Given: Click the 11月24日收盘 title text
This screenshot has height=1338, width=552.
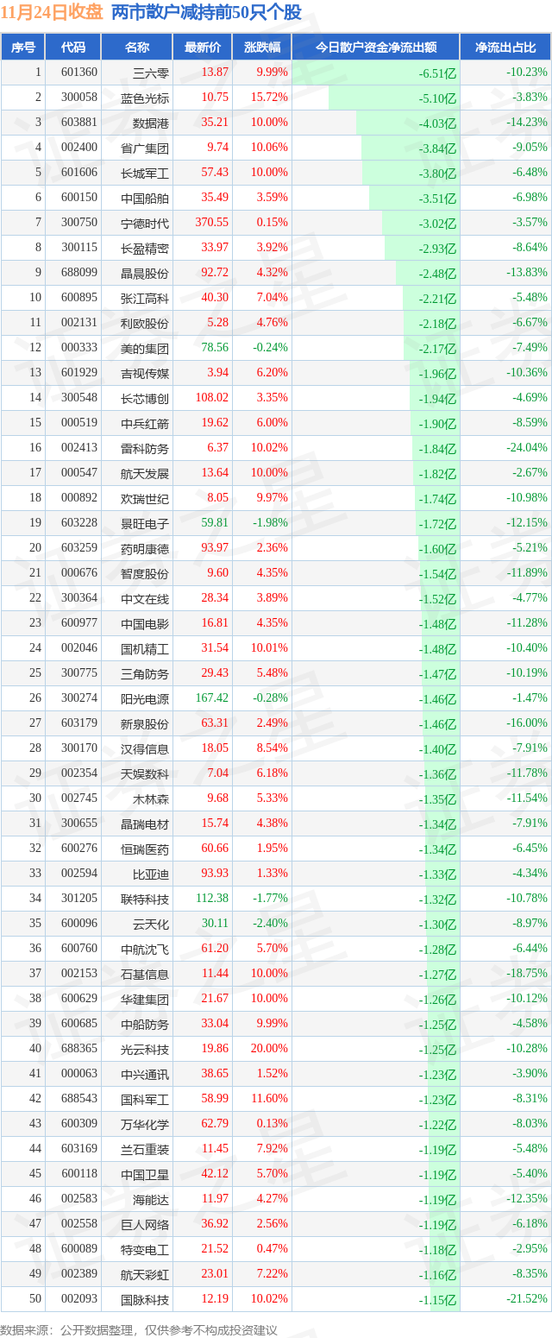Looking at the screenshot, I should pos(52,12).
